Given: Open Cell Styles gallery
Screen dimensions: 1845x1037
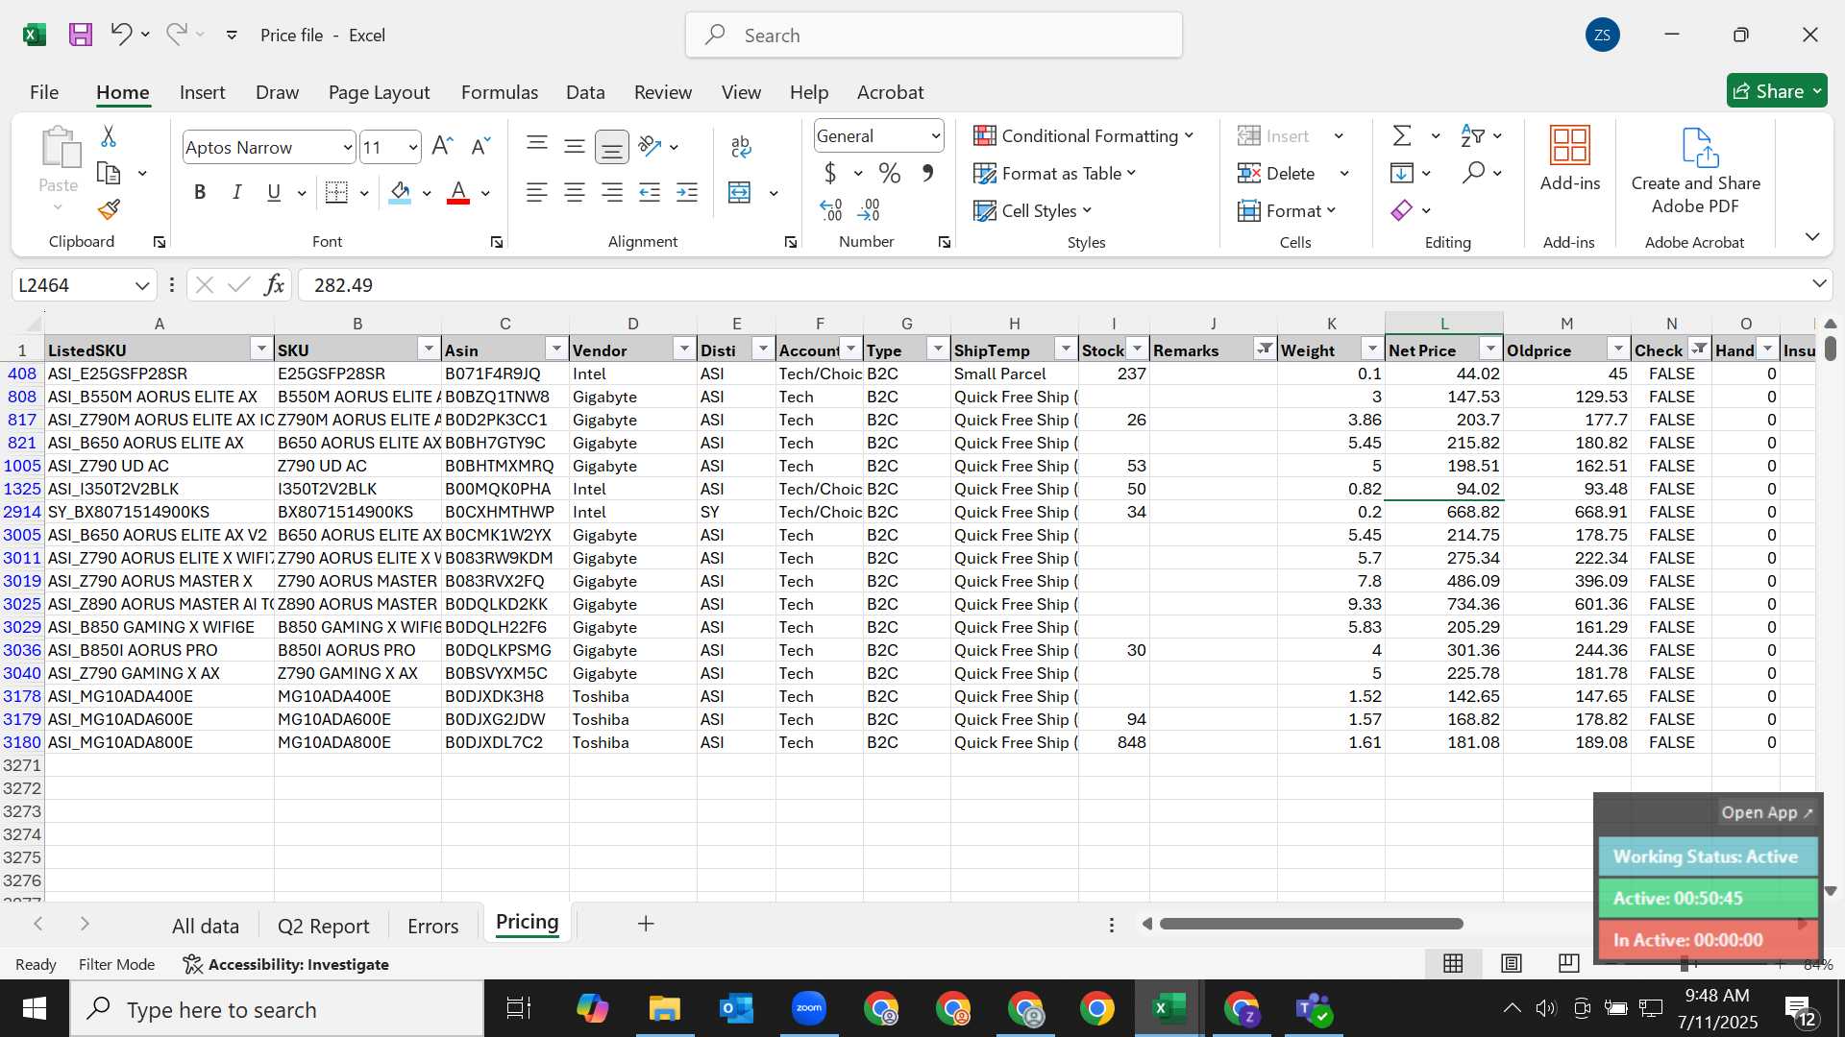Looking at the screenshot, I should tap(1033, 211).
